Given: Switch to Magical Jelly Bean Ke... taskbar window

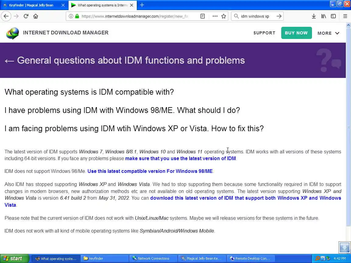Looking at the screenshot, I should pyautogui.click(x=202, y=258).
